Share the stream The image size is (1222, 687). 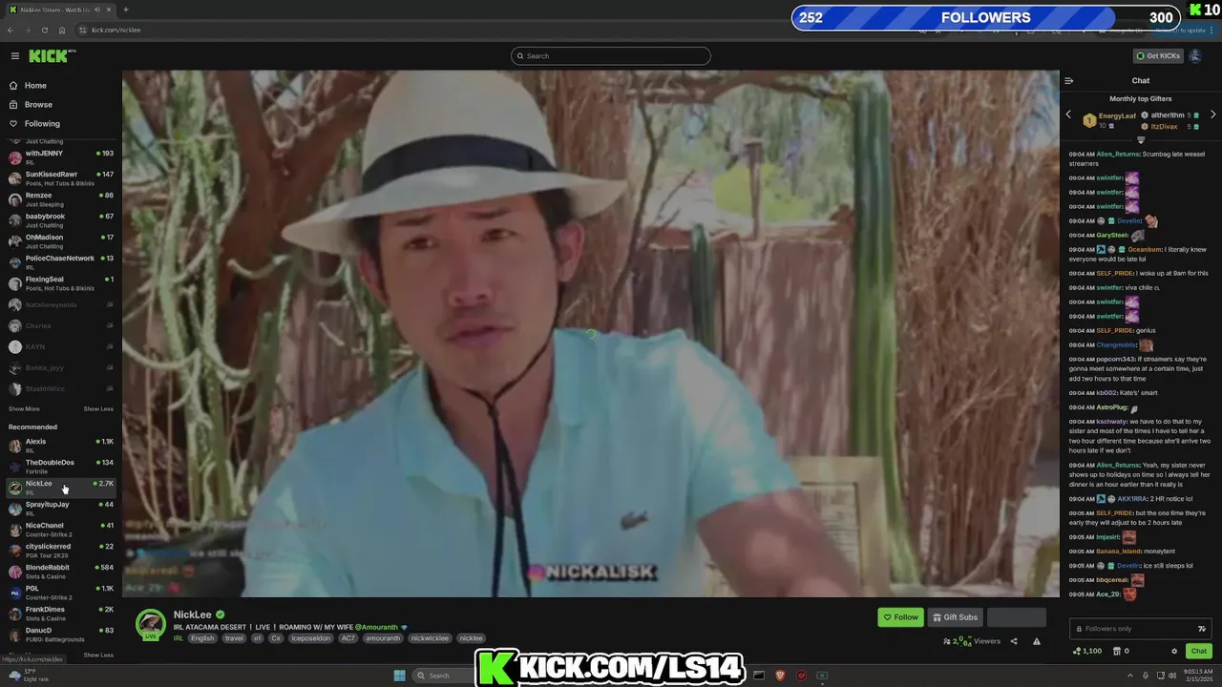tap(1014, 642)
